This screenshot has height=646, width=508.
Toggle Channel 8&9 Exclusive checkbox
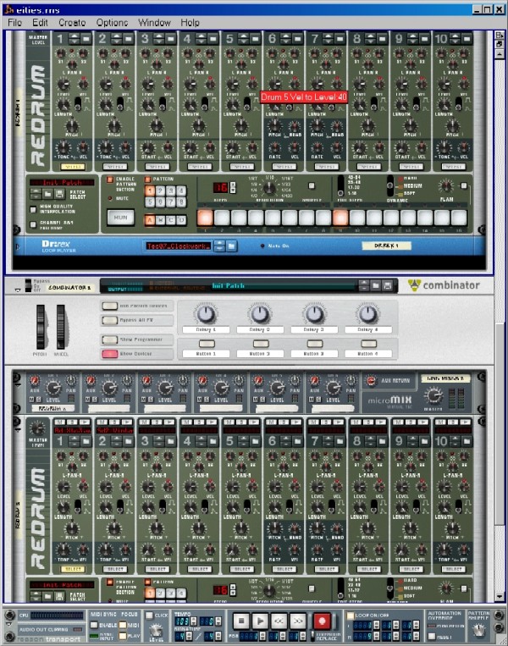pyautogui.click(x=33, y=225)
